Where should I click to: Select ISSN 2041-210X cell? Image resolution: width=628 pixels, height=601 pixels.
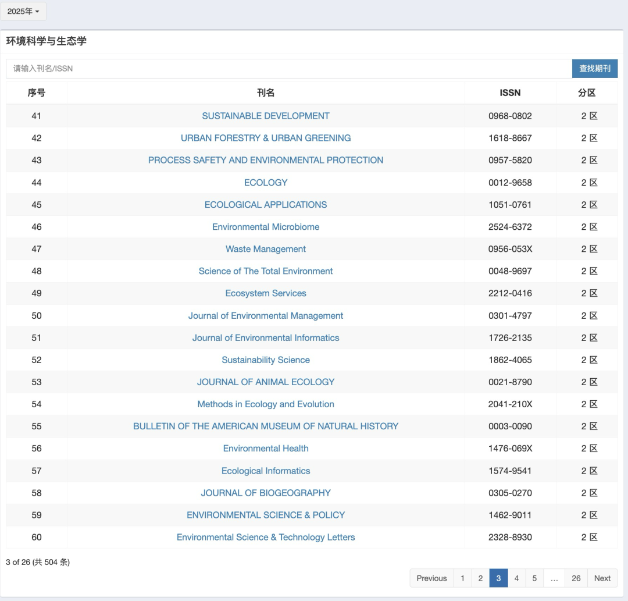pyautogui.click(x=511, y=404)
